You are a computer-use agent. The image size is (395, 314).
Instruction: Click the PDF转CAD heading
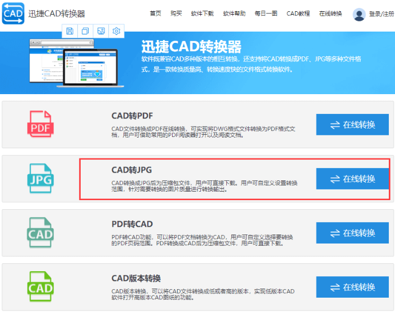click(132, 224)
